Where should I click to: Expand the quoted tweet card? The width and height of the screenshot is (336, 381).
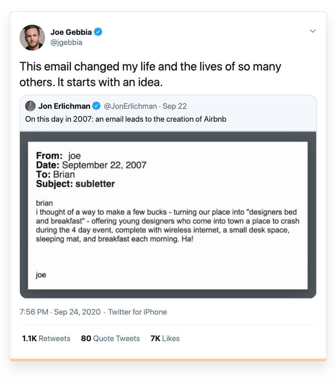coord(168,119)
